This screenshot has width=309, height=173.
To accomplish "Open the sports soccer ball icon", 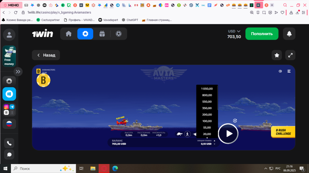I will point(119,34).
